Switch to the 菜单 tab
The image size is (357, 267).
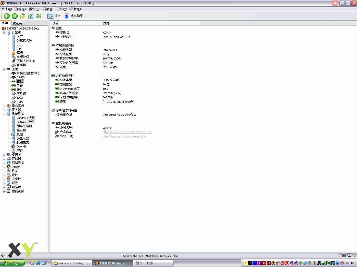click(5, 23)
